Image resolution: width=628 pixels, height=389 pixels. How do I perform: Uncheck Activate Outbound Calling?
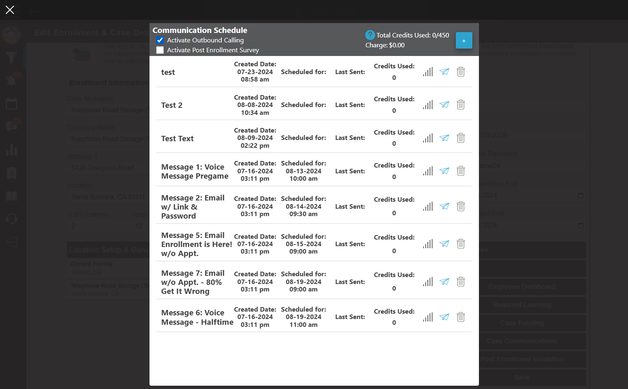160,40
